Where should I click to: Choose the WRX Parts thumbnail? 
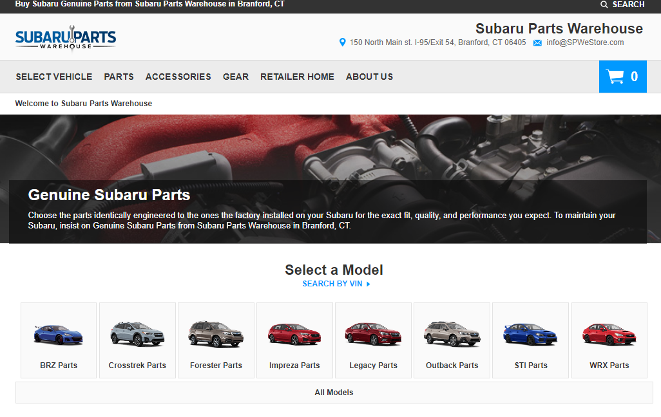pyautogui.click(x=609, y=340)
